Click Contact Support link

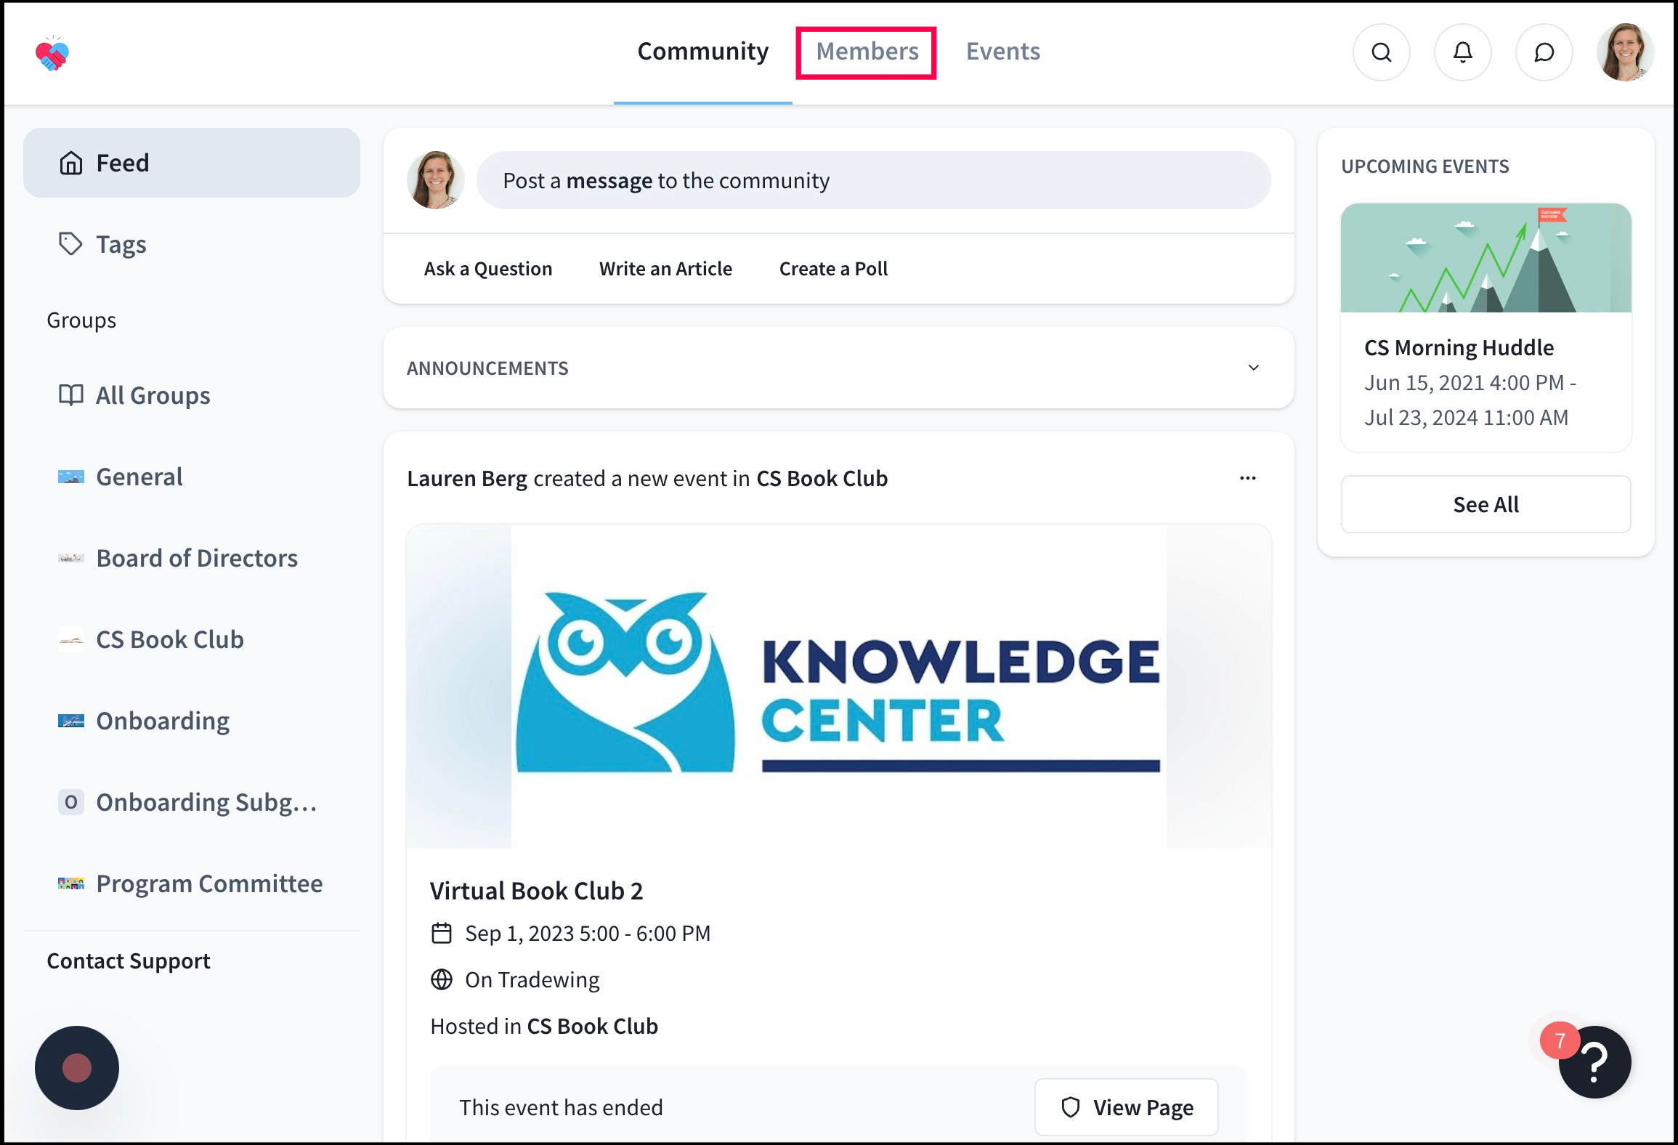pos(129,961)
